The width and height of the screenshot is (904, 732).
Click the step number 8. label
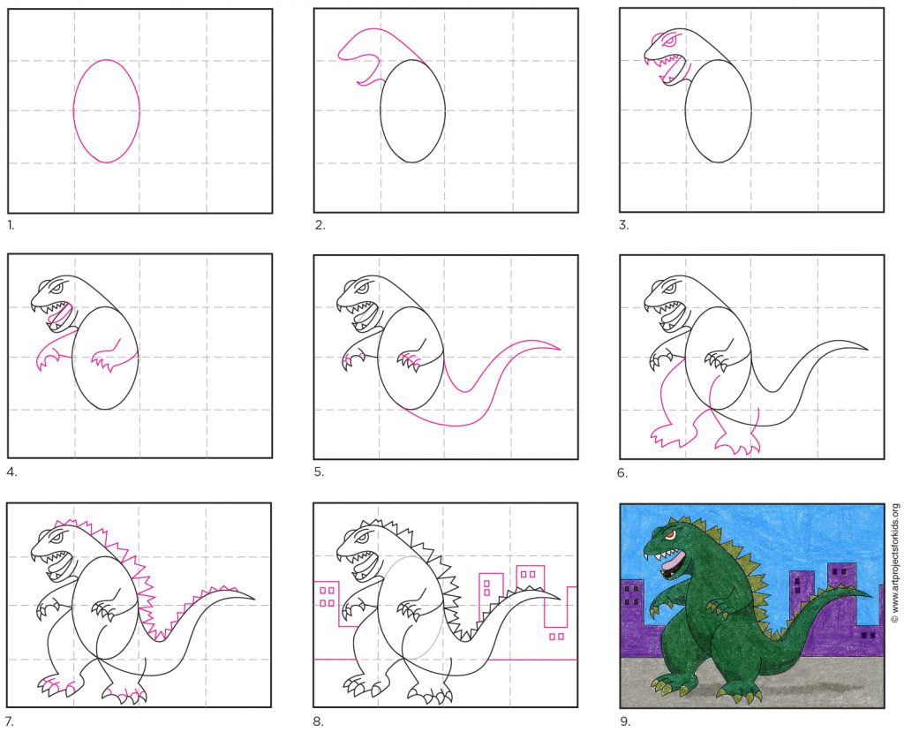coord(319,721)
